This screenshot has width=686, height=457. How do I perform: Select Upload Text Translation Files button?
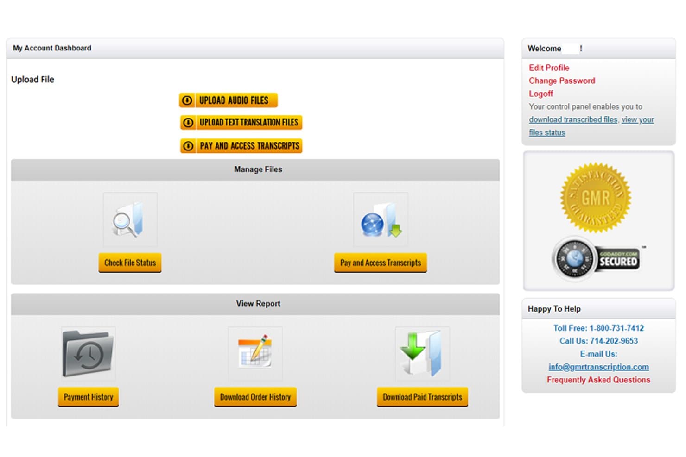241,122
